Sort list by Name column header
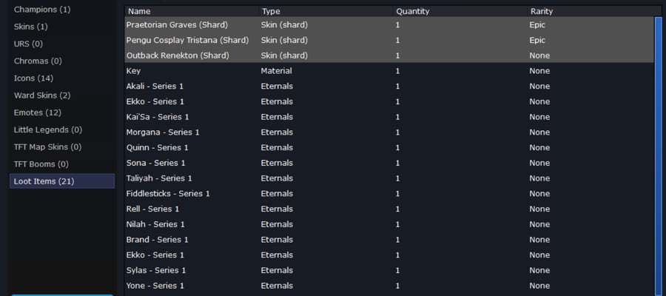 pyautogui.click(x=192, y=11)
